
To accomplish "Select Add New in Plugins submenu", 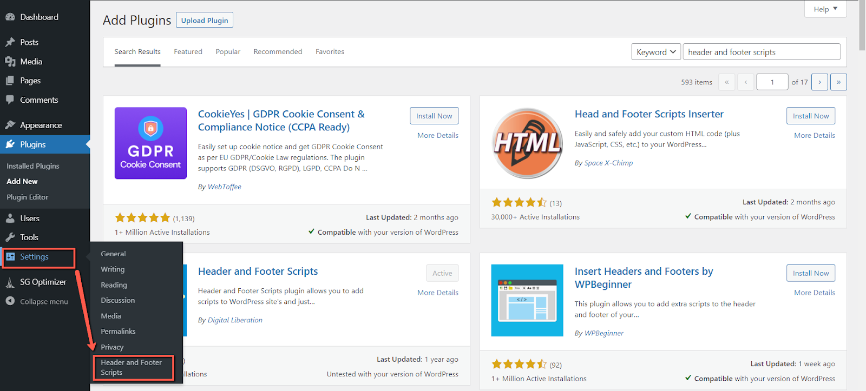I will tap(22, 181).
